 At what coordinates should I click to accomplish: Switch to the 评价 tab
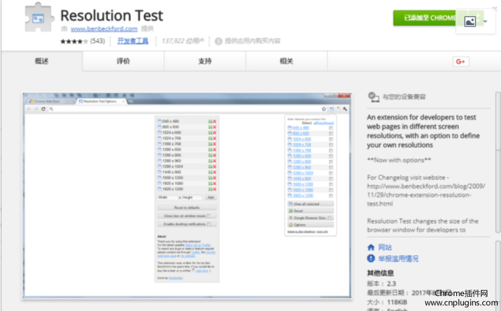123,61
